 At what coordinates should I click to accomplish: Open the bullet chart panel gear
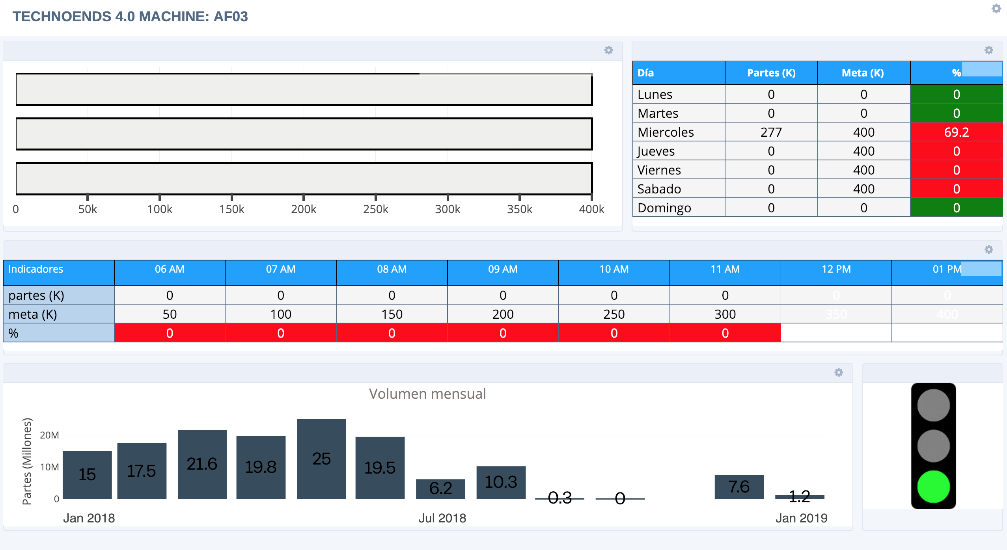coord(608,50)
